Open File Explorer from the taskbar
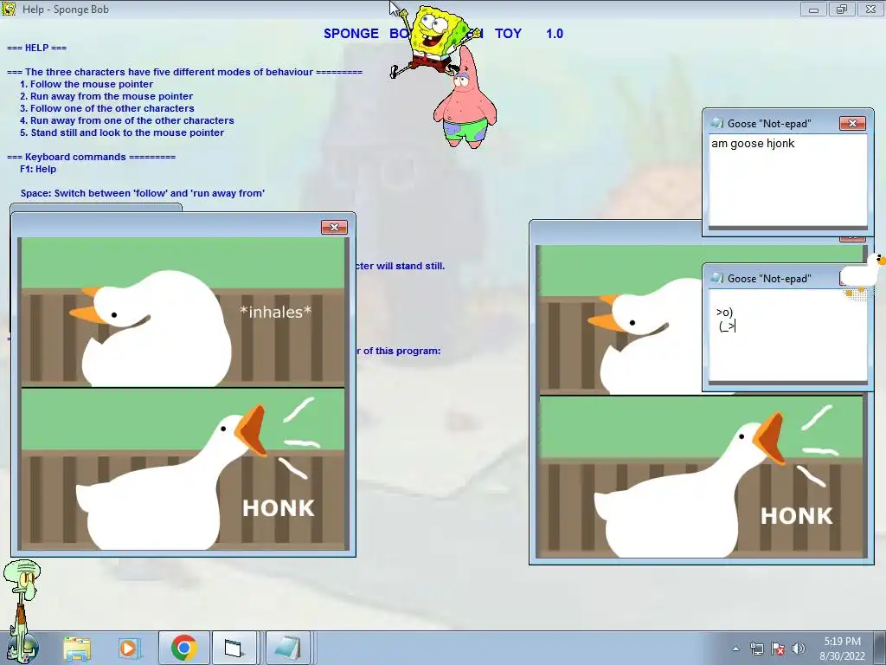This screenshot has width=886, height=665. (x=77, y=648)
